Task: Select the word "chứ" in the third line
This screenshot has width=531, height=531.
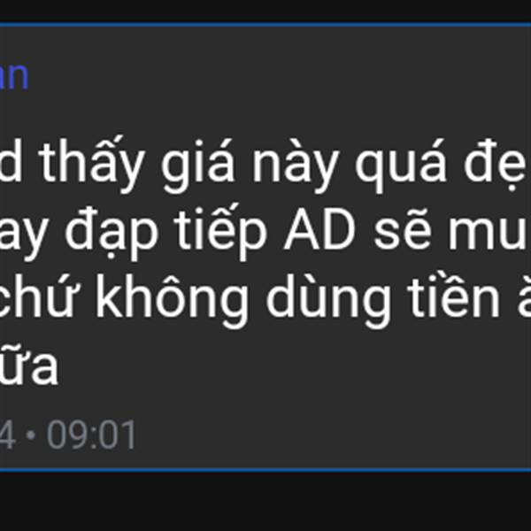Action: coord(36,296)
